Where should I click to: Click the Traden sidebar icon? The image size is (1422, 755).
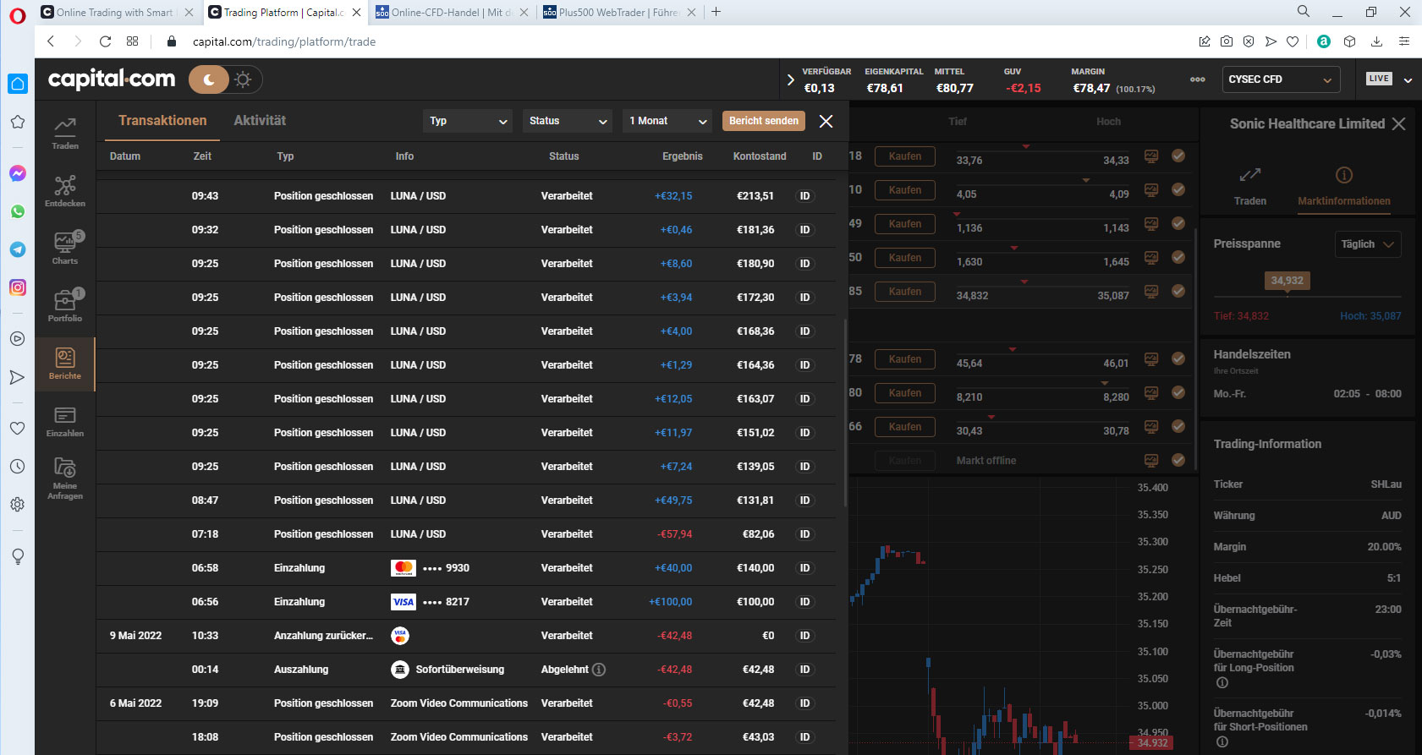(65, 133)
